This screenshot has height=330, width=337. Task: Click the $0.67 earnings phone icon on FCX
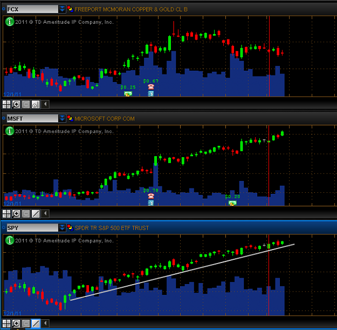151,87
